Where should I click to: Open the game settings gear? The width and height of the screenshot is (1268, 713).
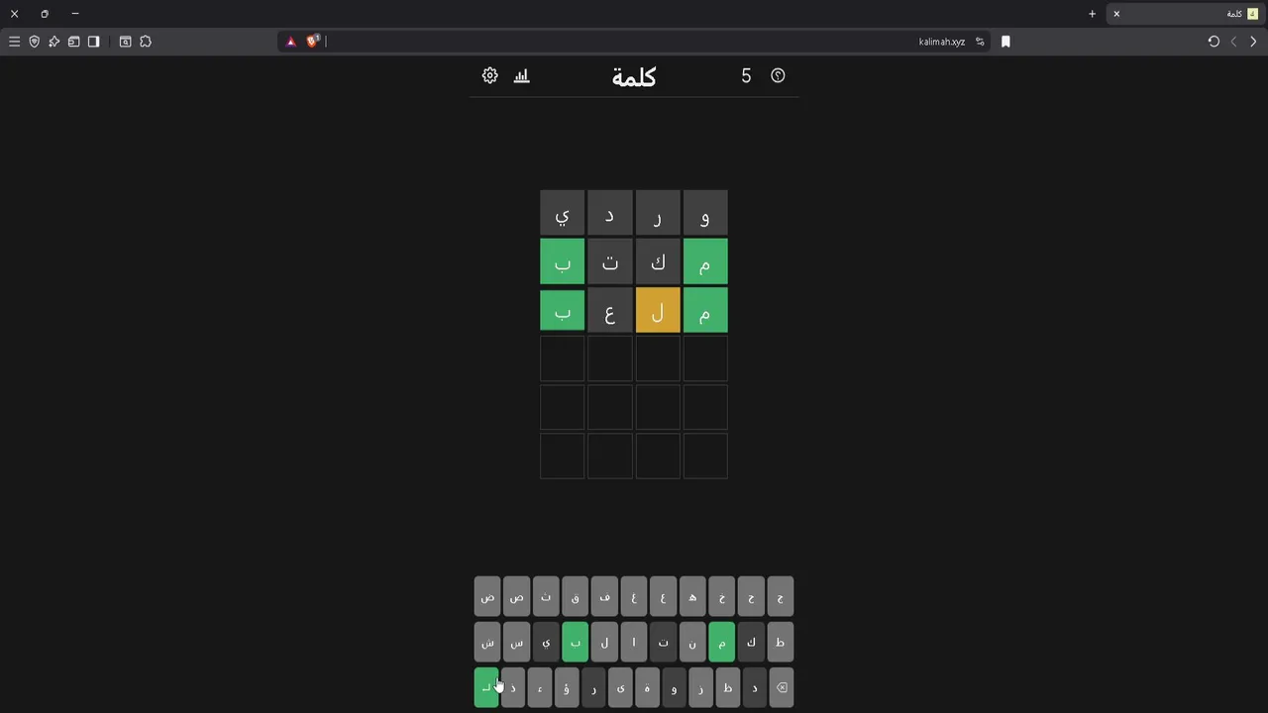[489, 75]
